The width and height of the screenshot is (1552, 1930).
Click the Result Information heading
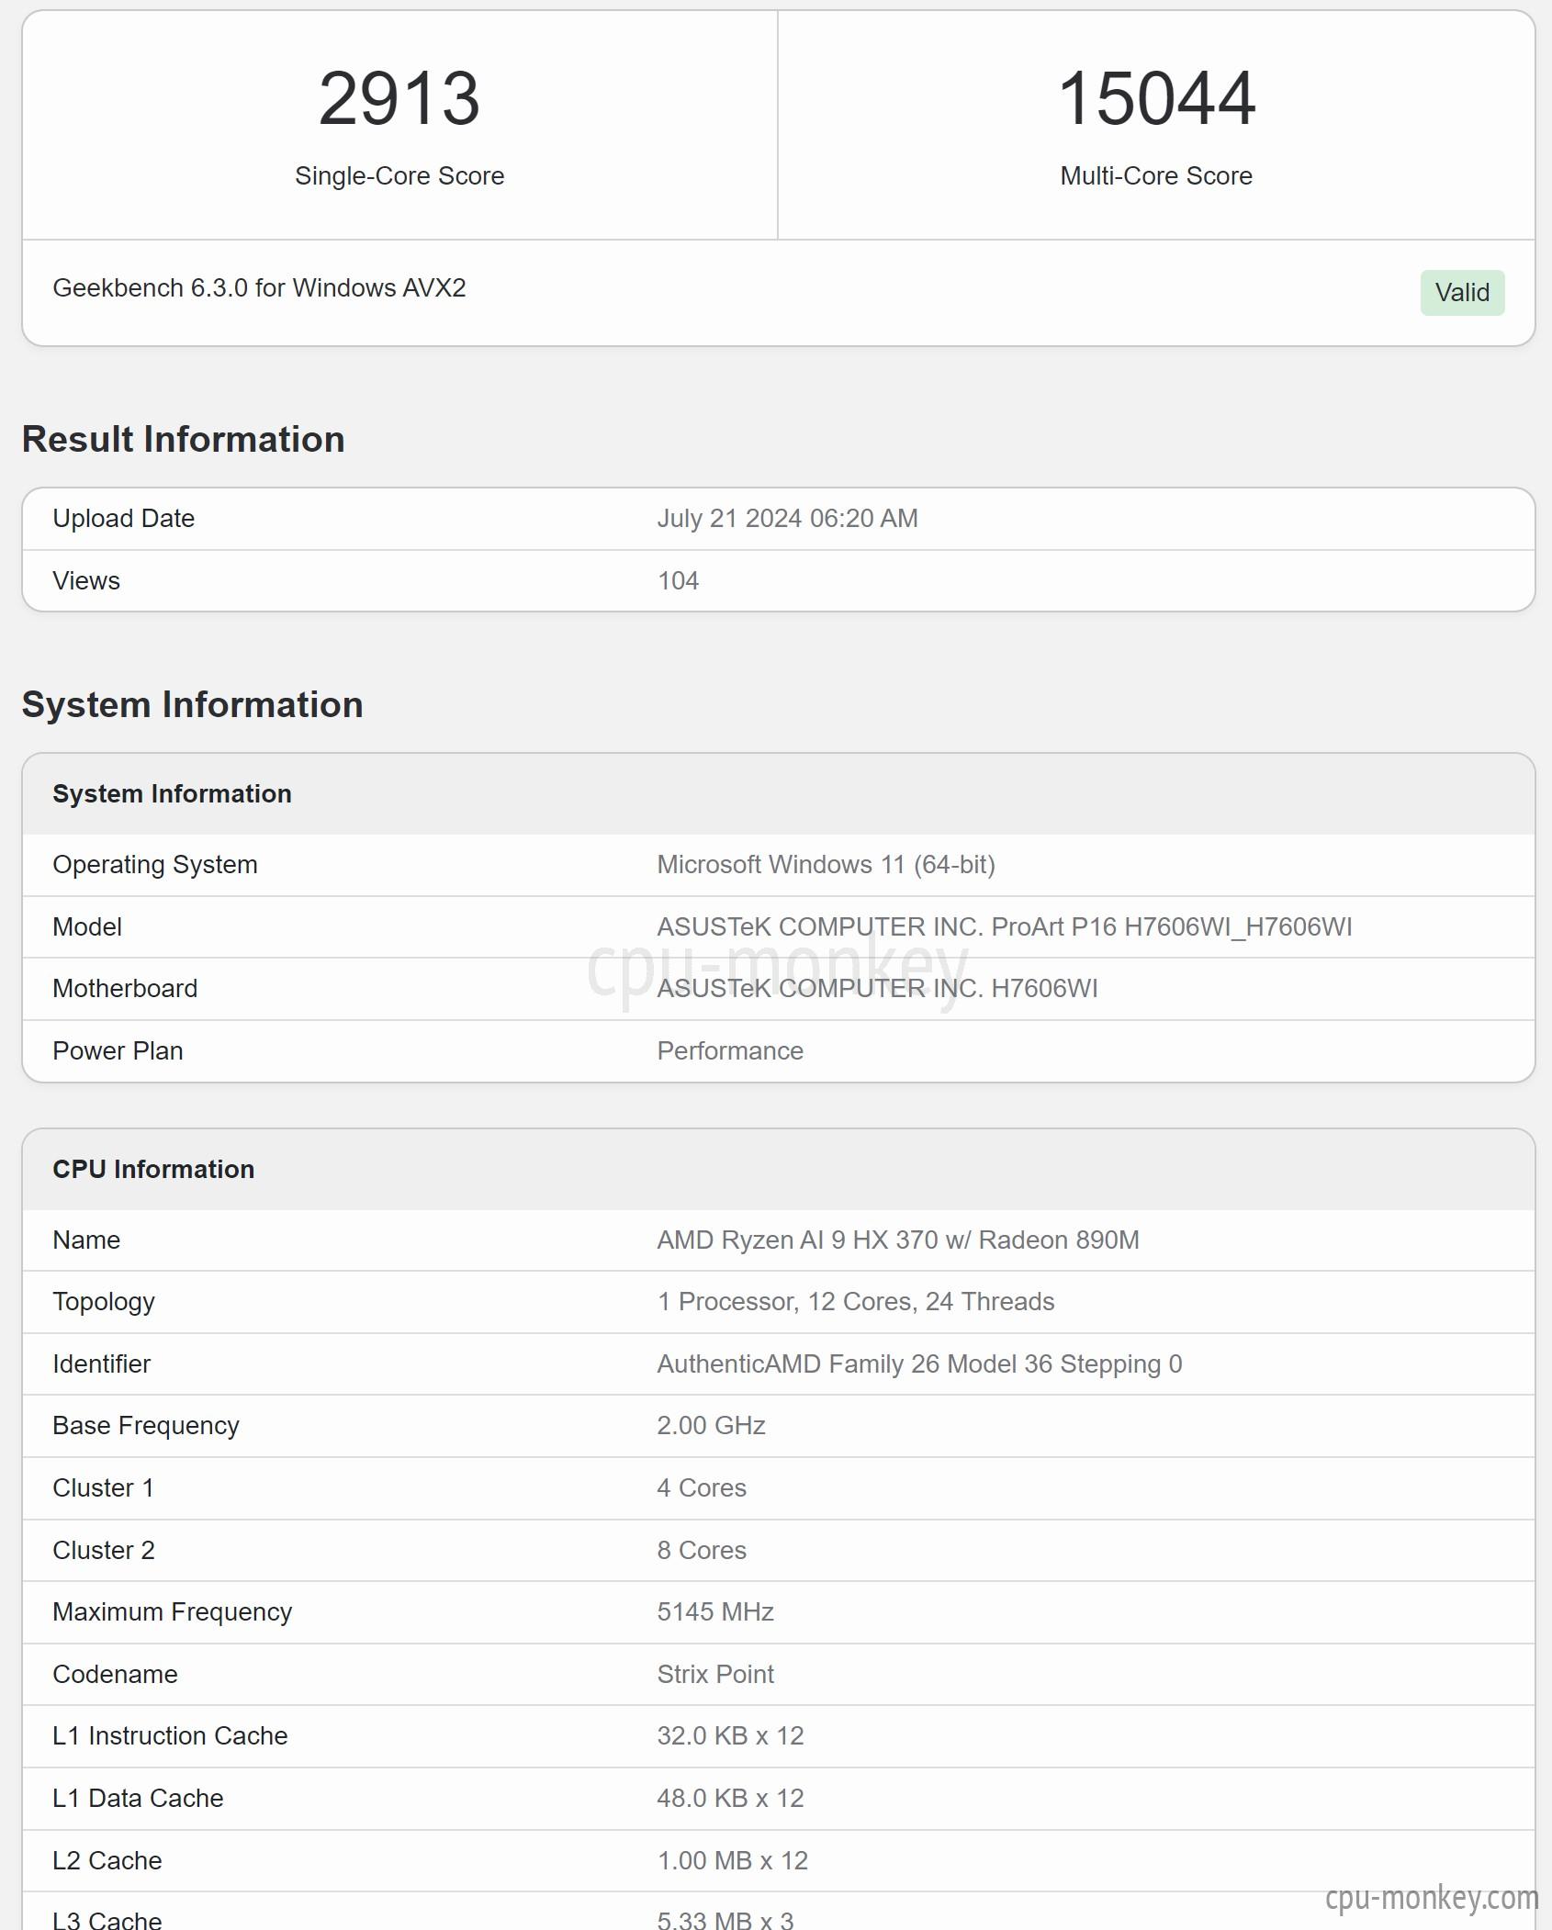pyautogui.click(x=184, y=439)
